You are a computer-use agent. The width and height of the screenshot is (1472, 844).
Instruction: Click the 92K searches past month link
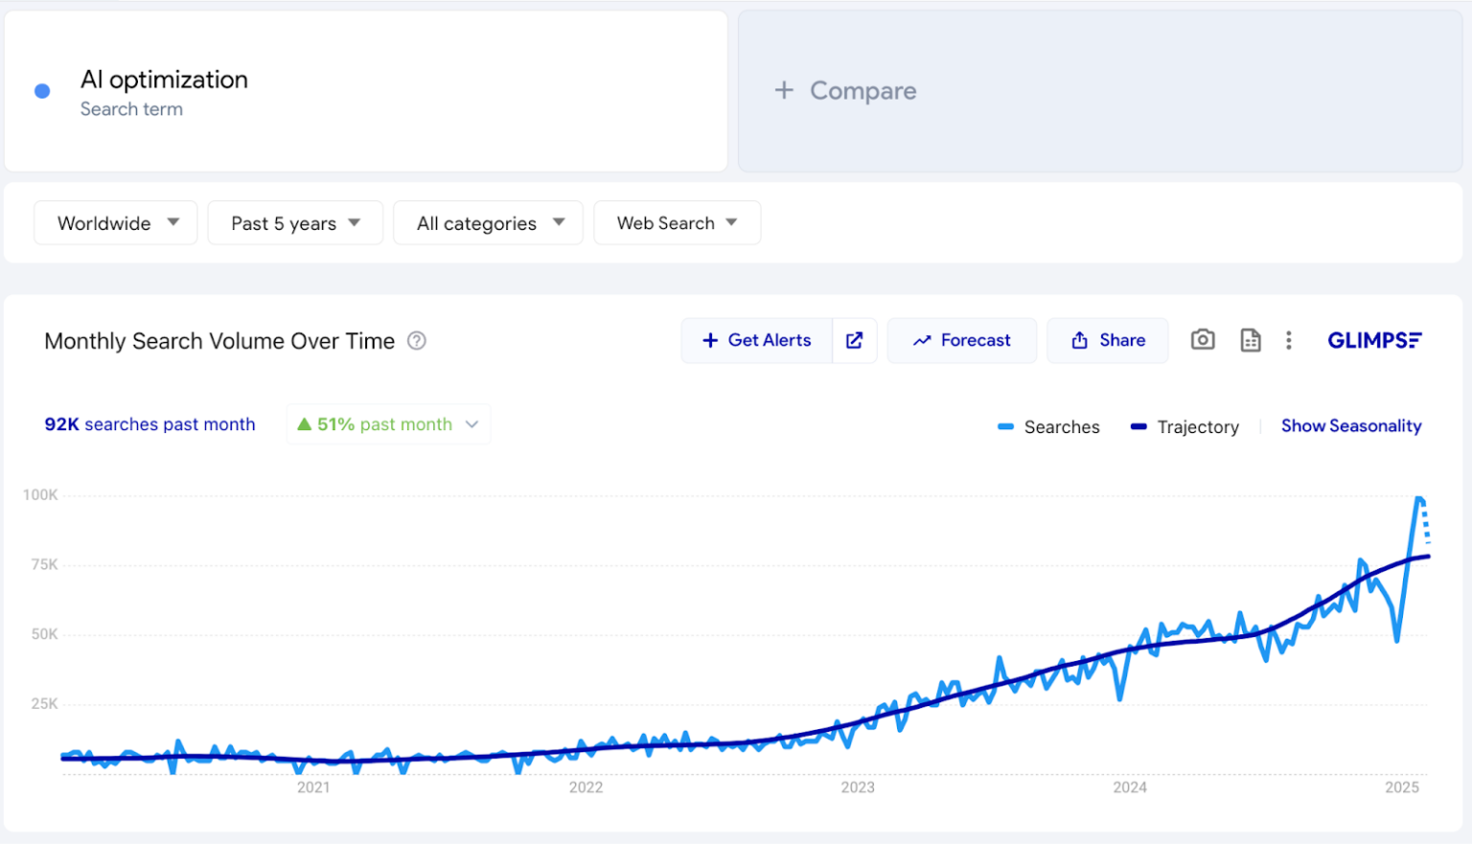(149, 424)
